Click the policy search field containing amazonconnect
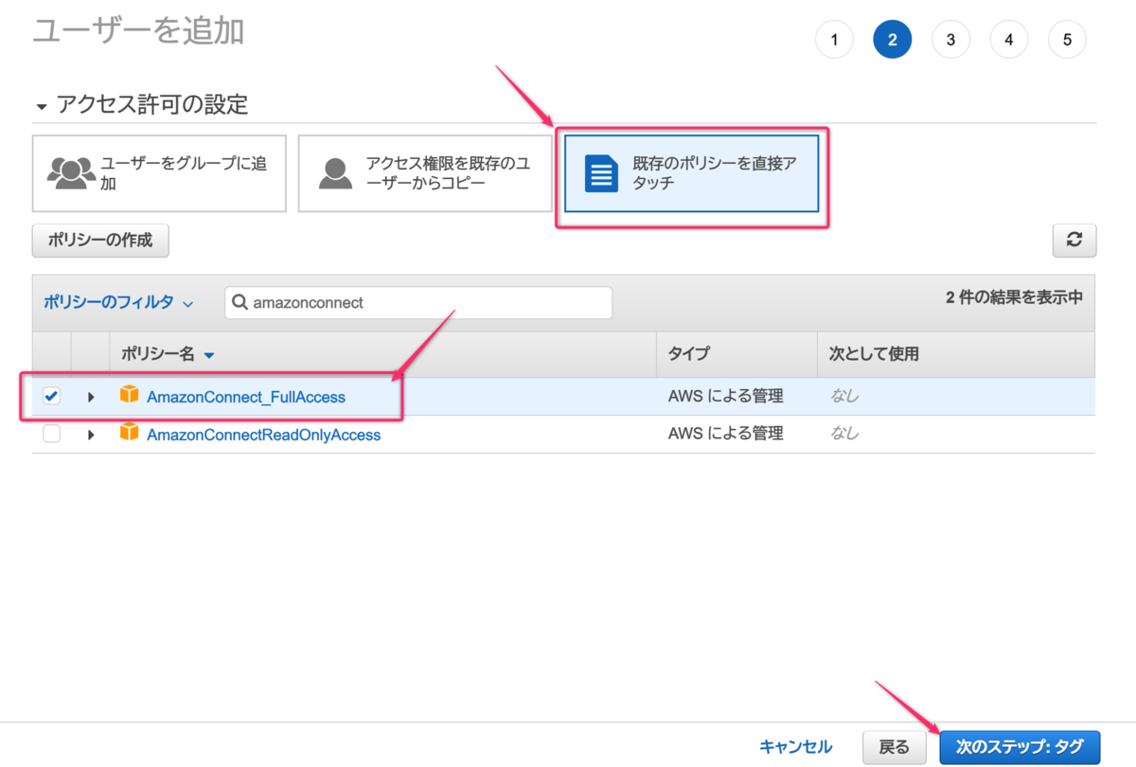The image size is (1136, 767). [x=418, y=303]
